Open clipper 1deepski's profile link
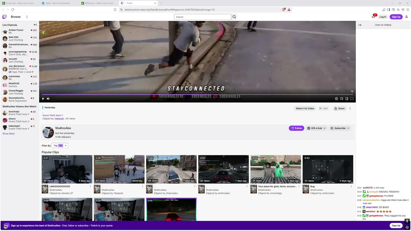 [59, 119]
